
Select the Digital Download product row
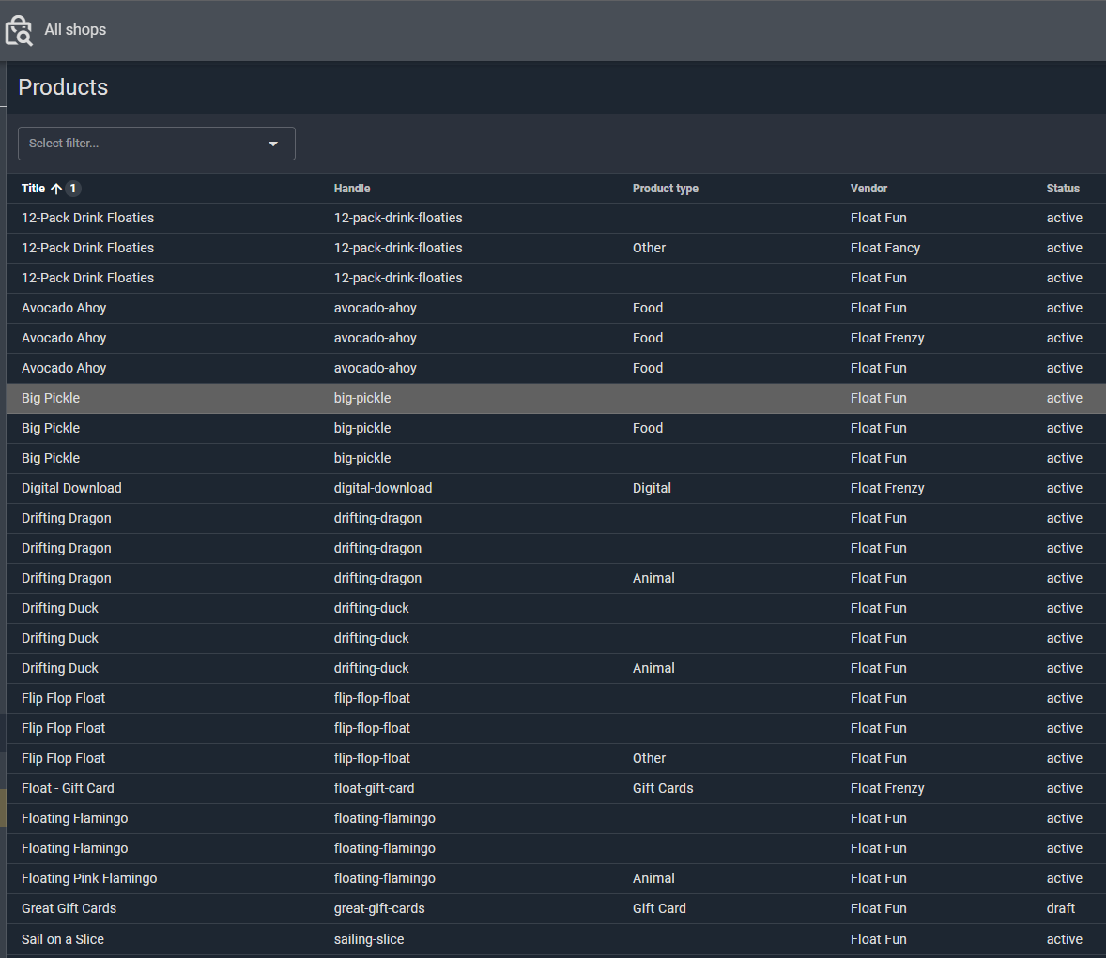[71, 488]
